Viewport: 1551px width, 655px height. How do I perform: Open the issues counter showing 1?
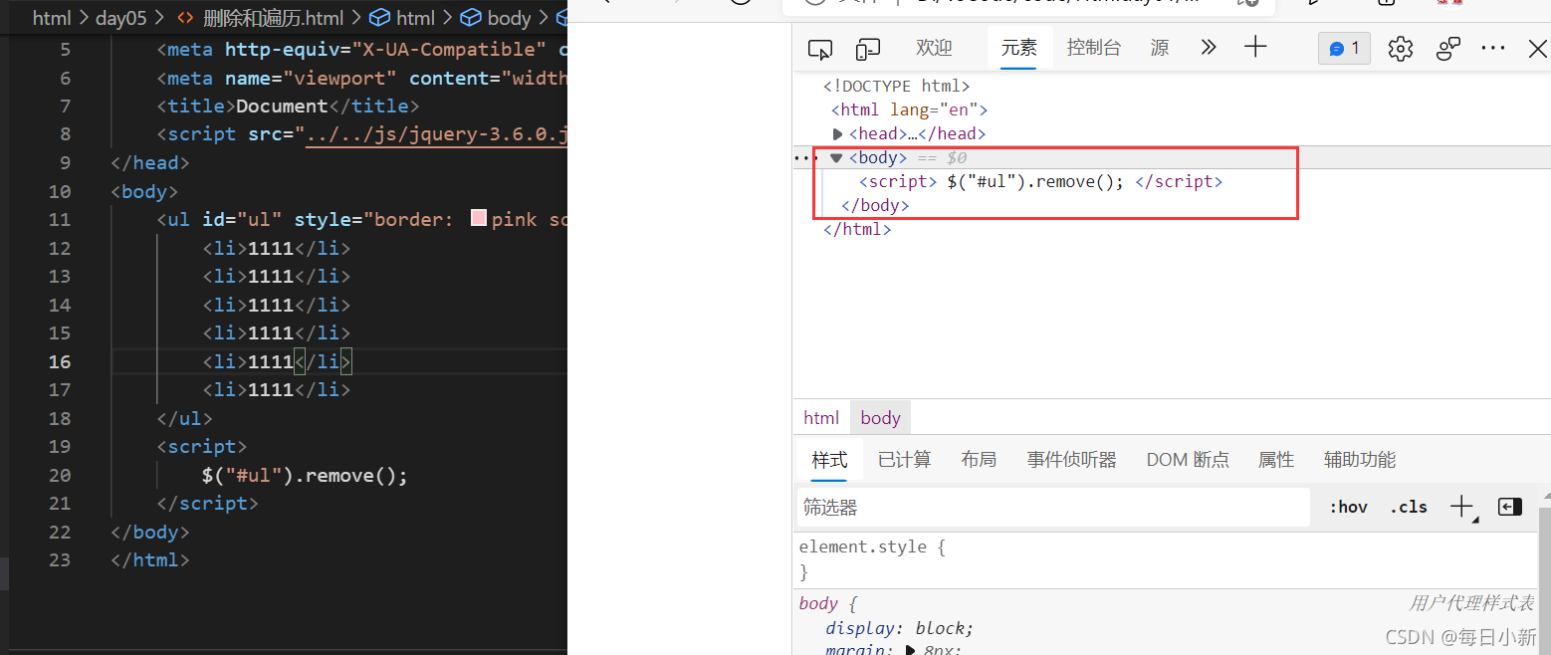1344,49
